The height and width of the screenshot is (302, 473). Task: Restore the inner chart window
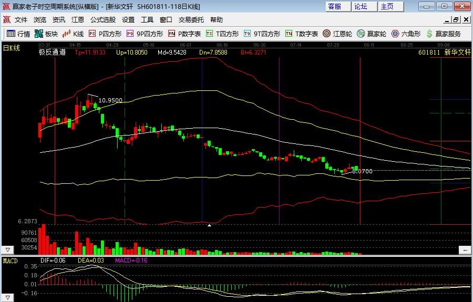pyautogui.click(x=456, y=20)
